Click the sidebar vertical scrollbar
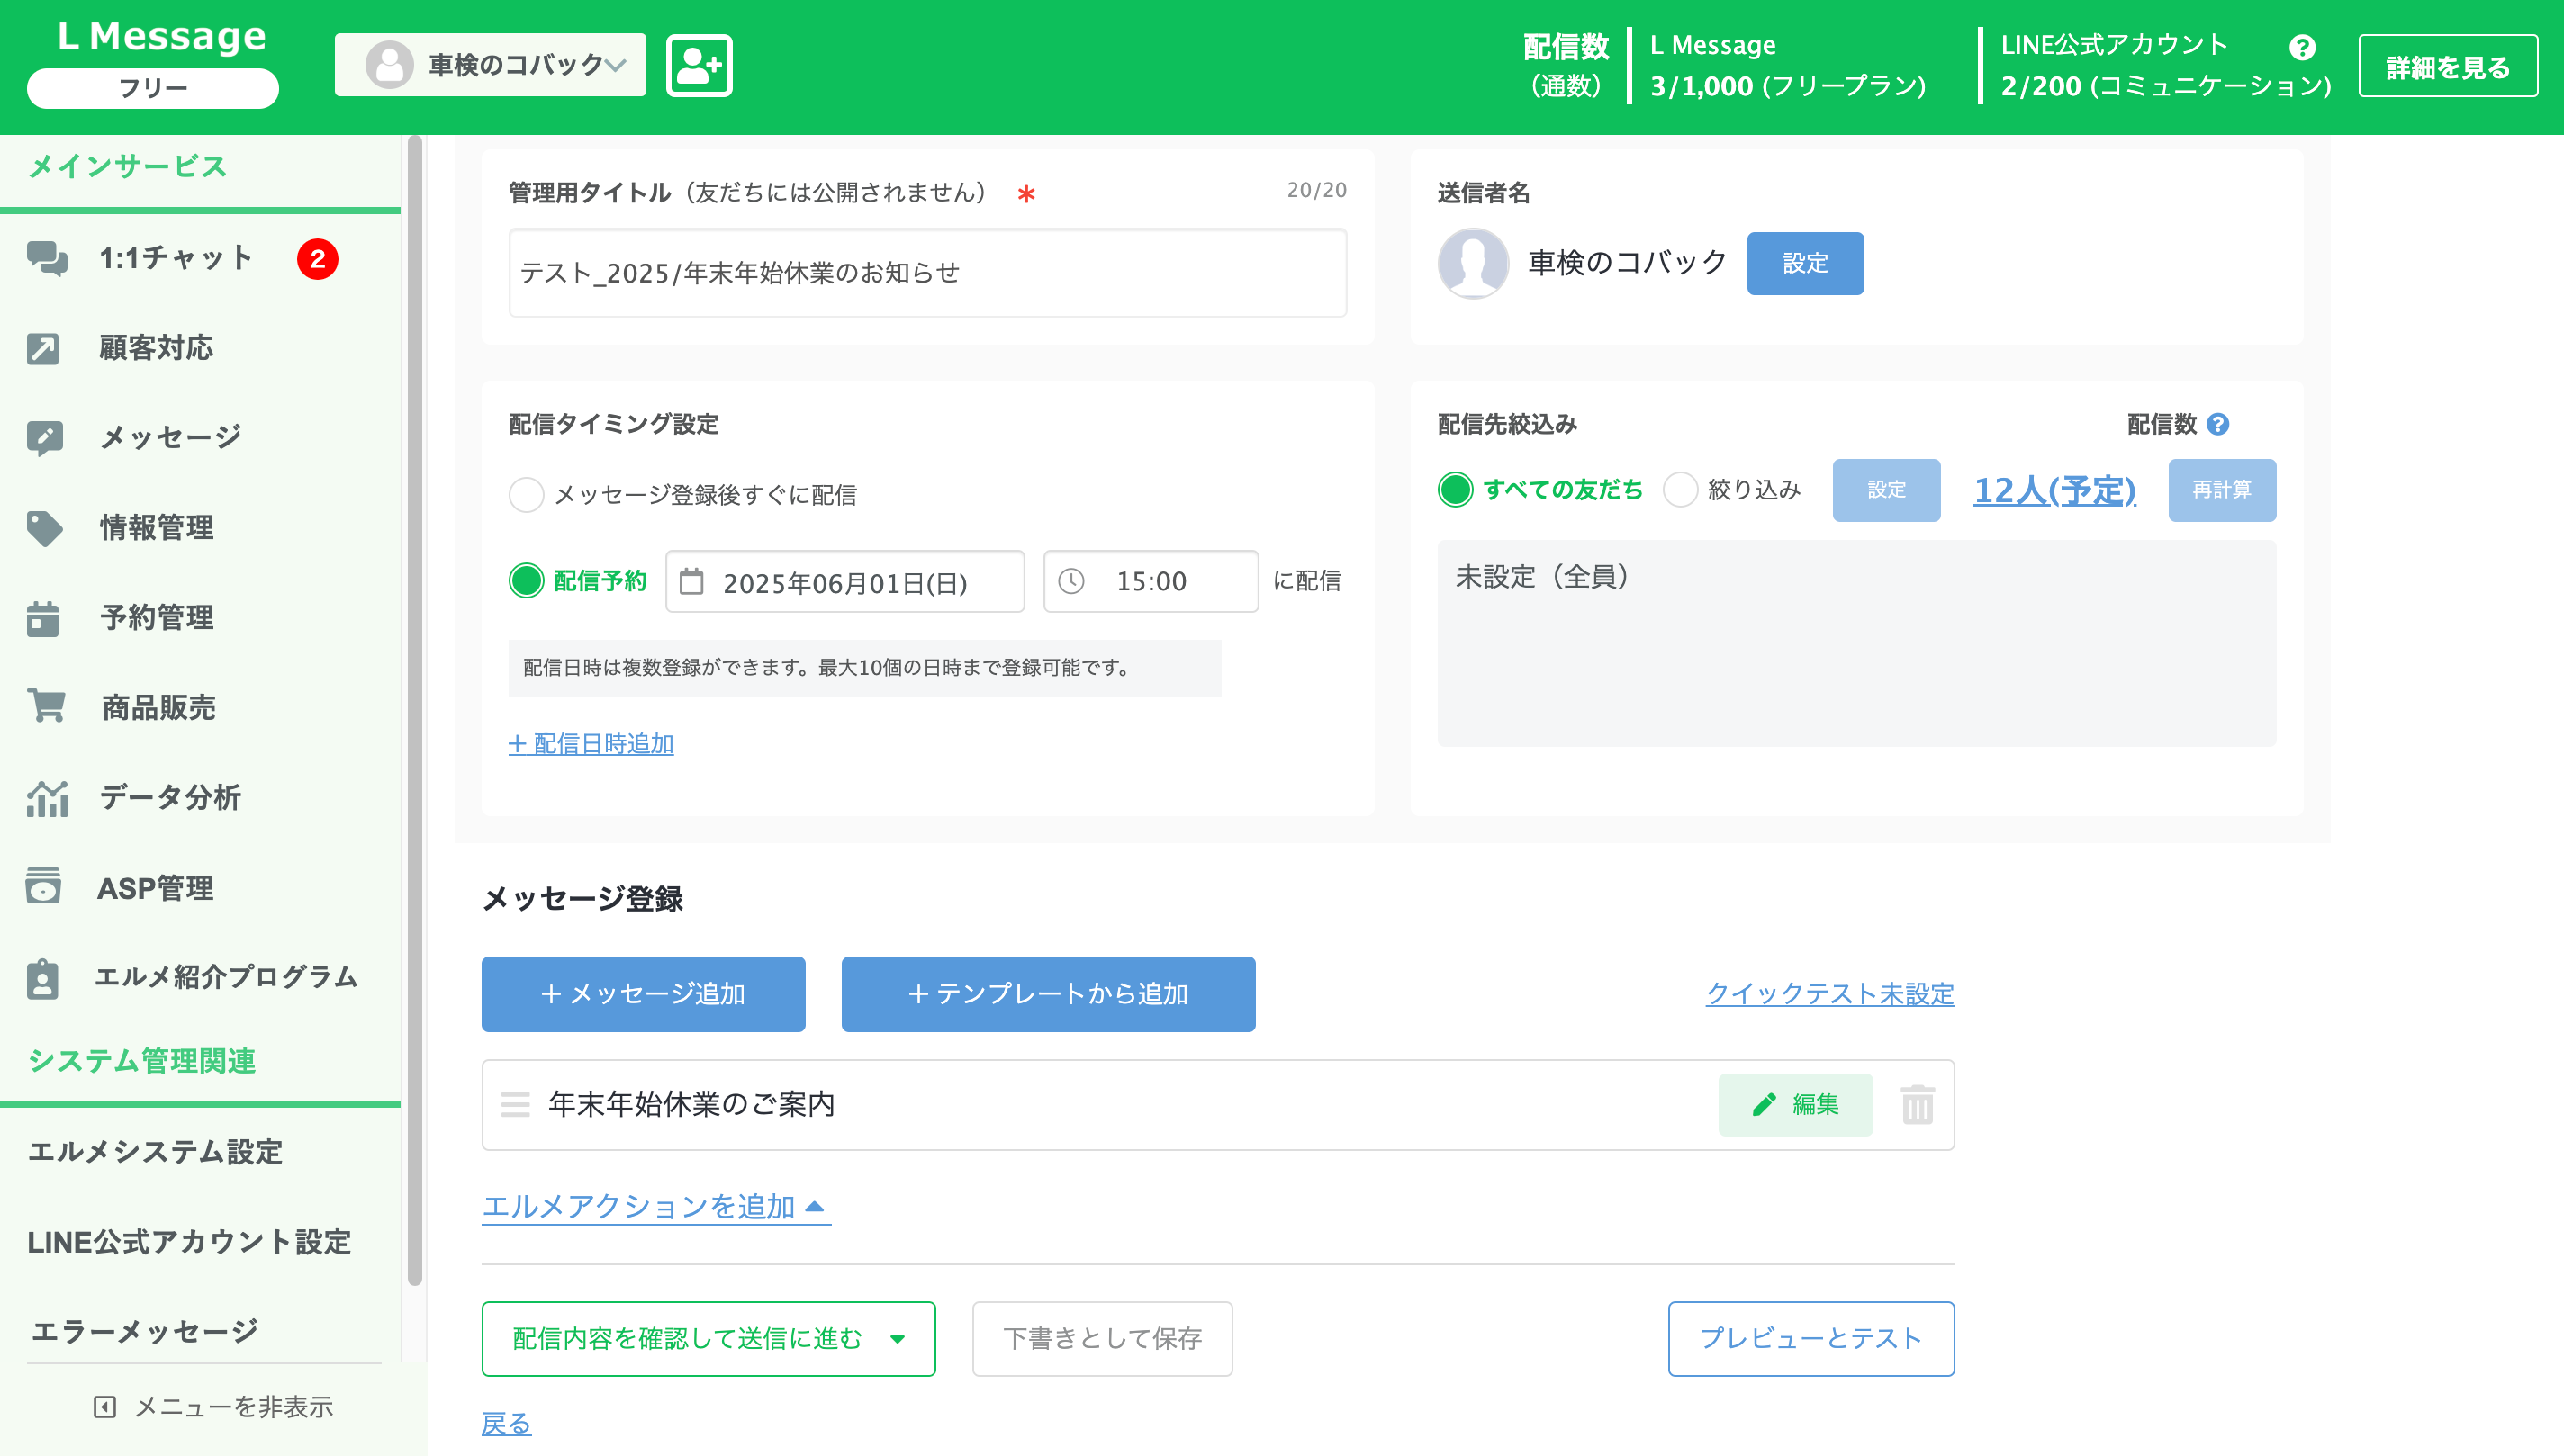2564x1456 pixels. click(414, 710)
